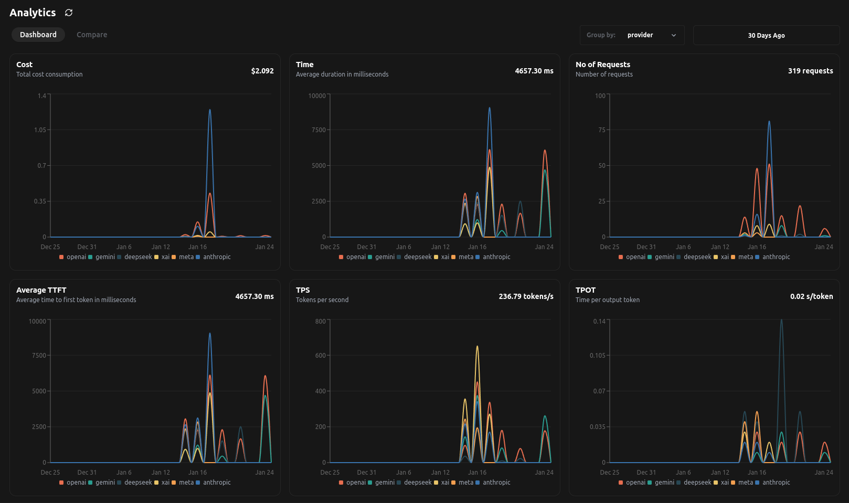Screen dimensions: 849x503
Task: Click gemini legend swatch in Cost chart
Action: pos(91,257)
